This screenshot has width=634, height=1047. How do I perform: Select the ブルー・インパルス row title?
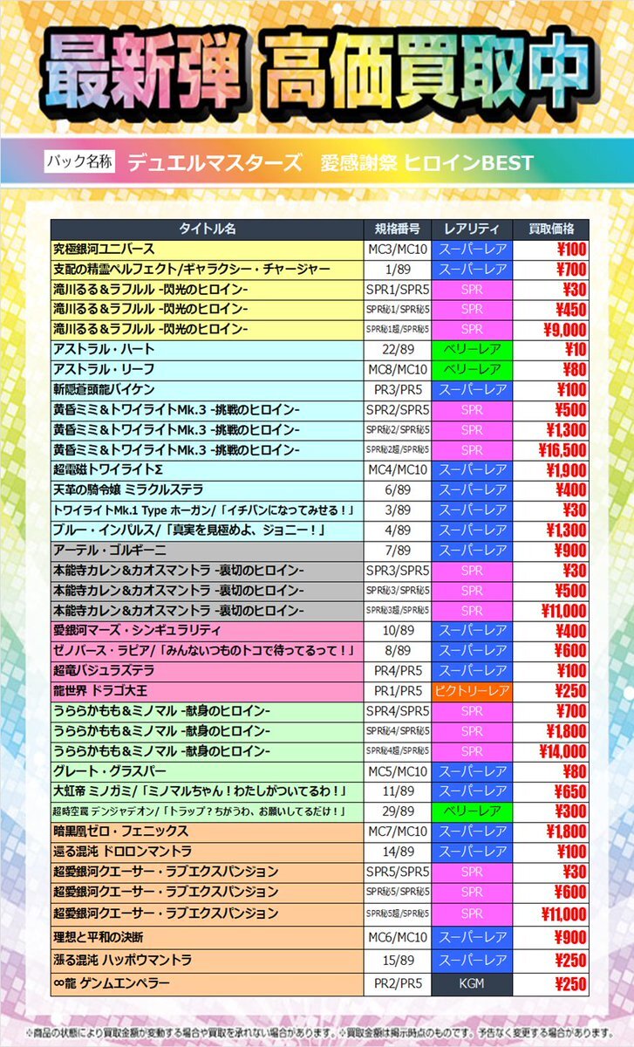pyautogui.click(x=207, y=530)
